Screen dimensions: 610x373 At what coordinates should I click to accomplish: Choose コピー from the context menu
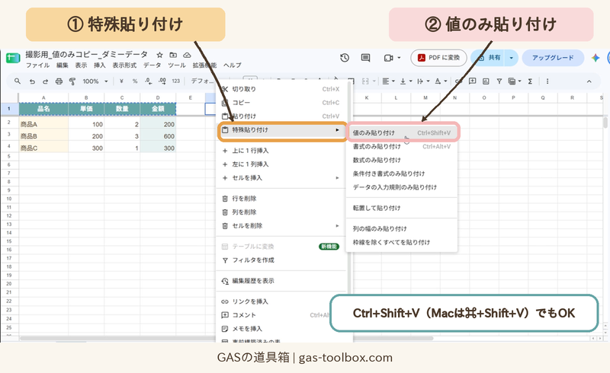280,103
